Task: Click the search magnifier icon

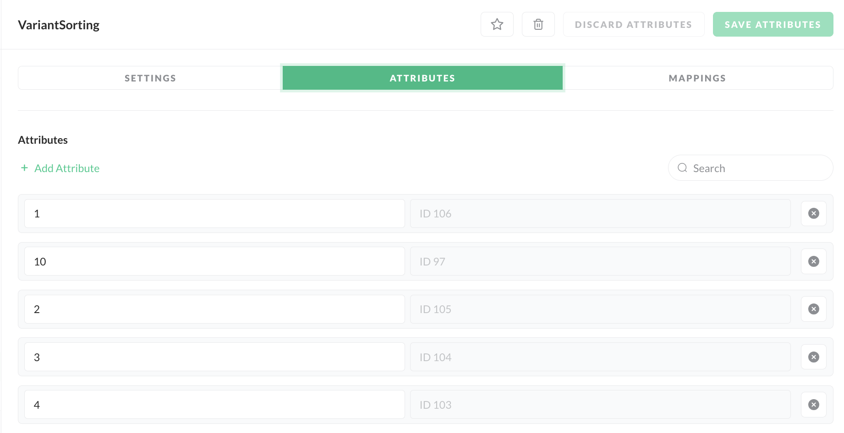Action: click(x=682, y=168)
